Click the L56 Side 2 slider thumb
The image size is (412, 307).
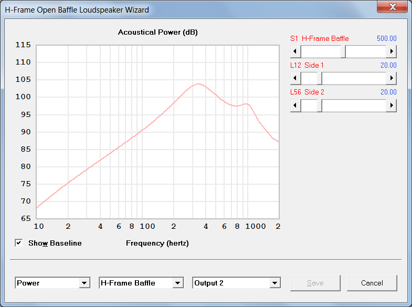[320, 105]
